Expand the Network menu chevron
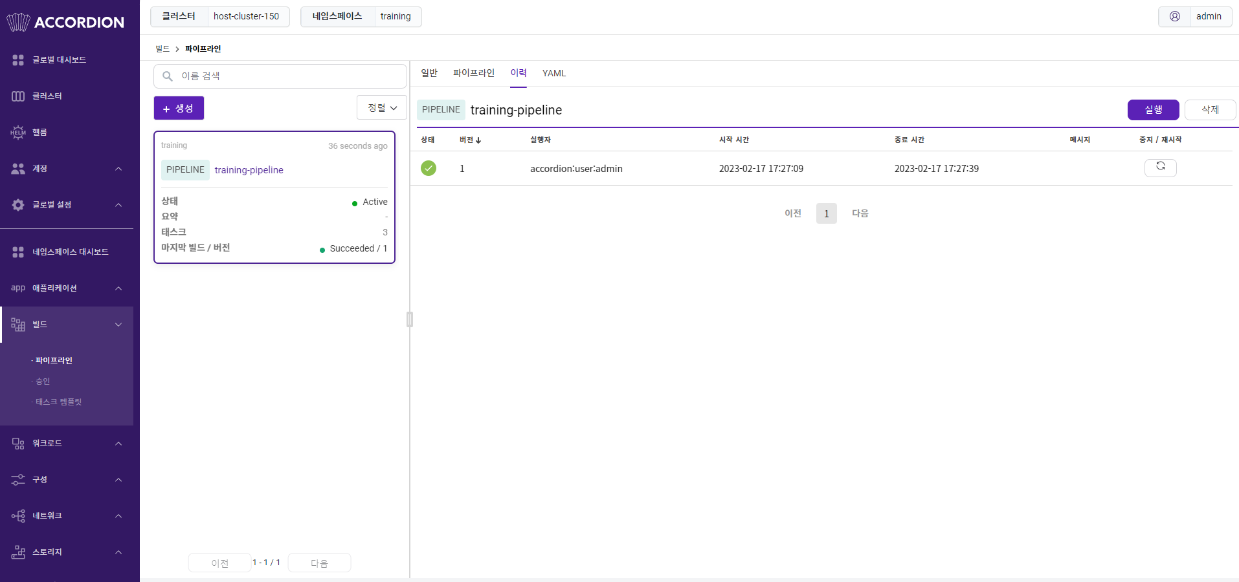This screenshot has width=1239, height=582. (x=118, y=516)
